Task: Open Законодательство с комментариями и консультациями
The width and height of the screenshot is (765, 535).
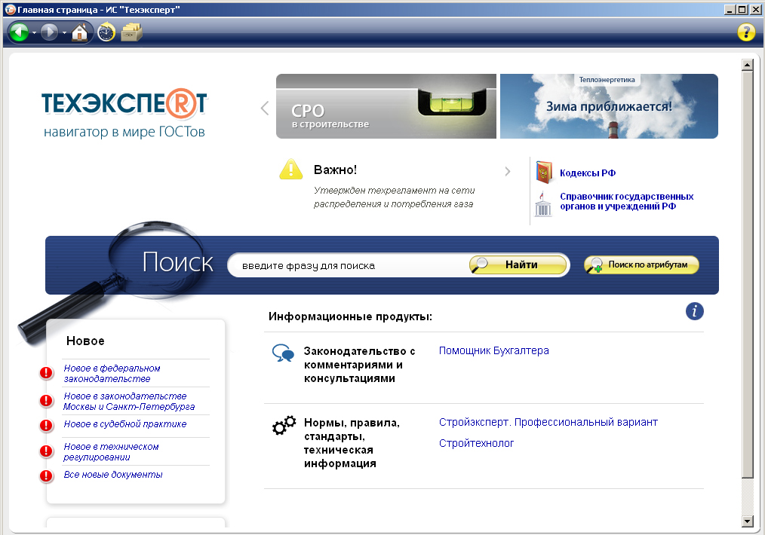Action: 359,365
